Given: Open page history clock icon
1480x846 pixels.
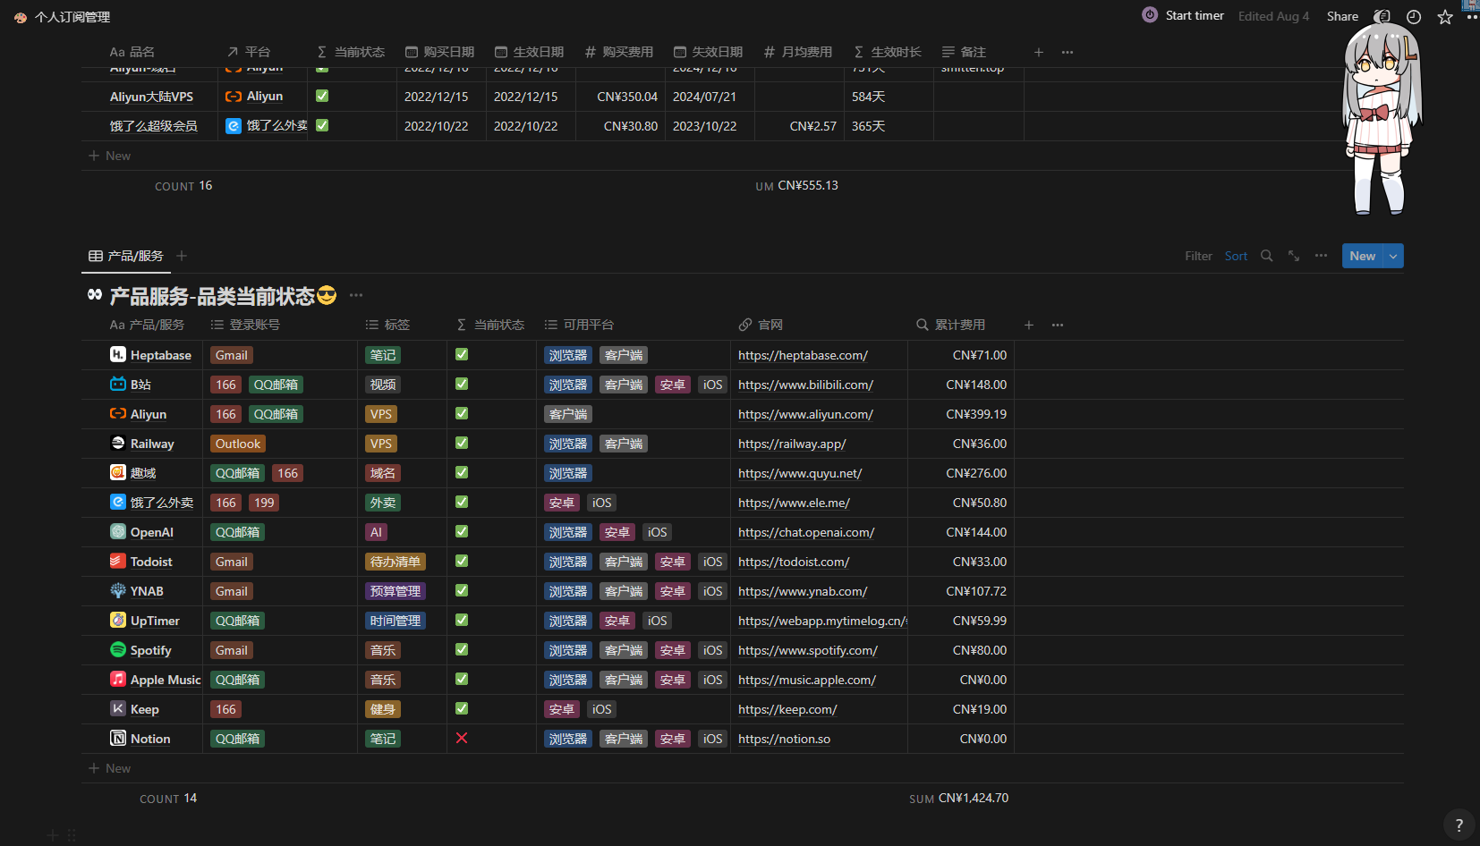Looking at the screenshot, I should [x=1414, y=17].
